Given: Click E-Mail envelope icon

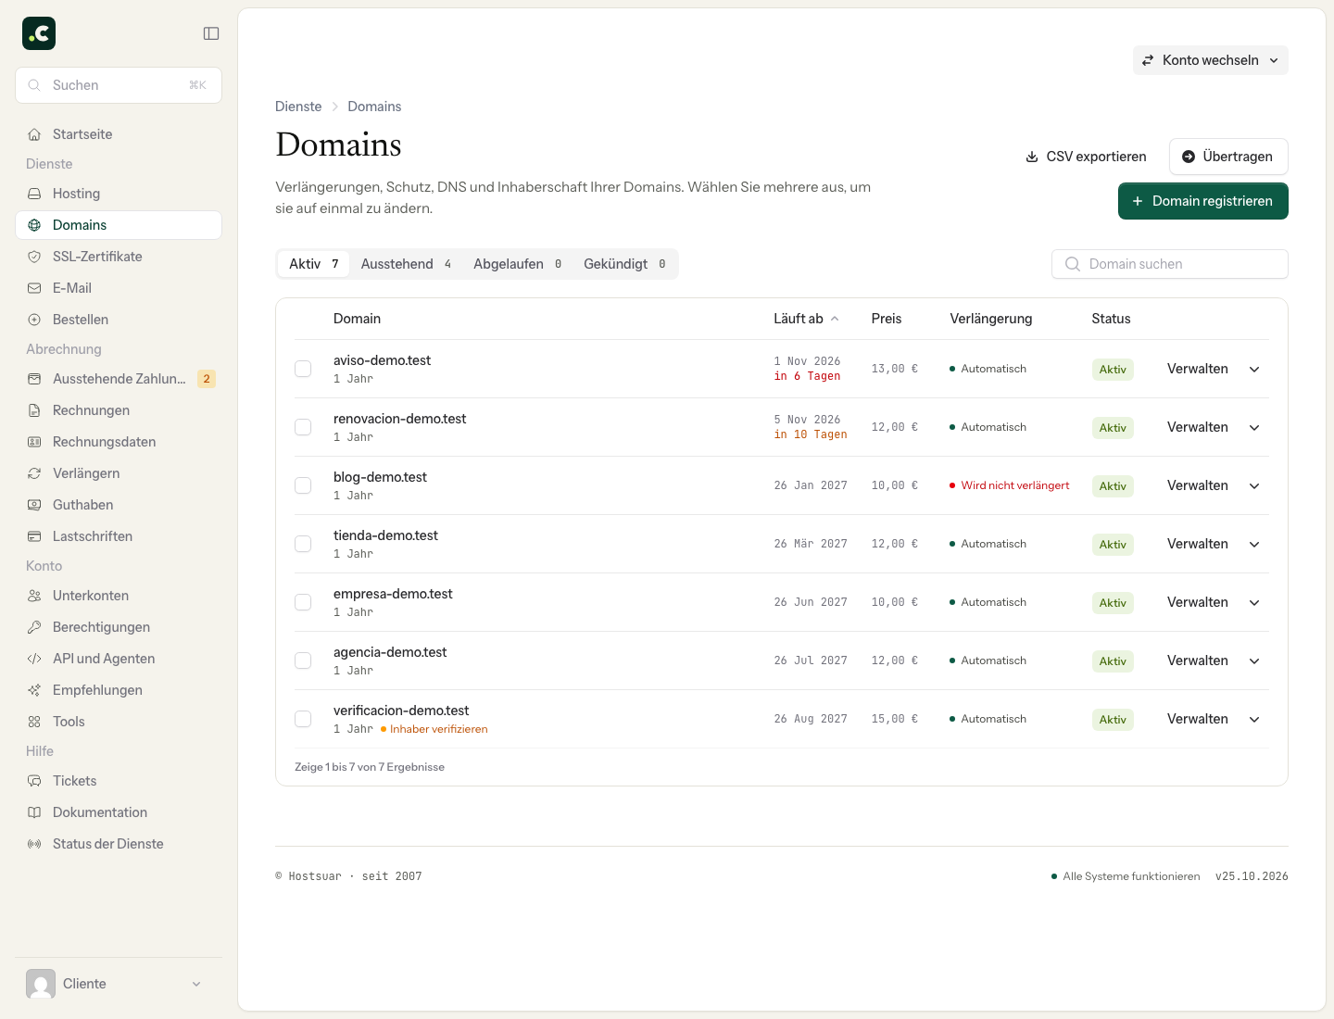Looking at the screenshot, I should point(34,288).
